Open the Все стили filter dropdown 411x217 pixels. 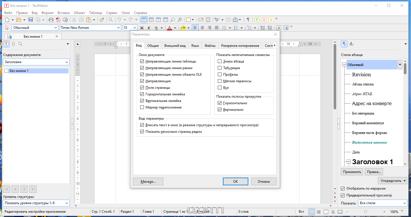click(x=404, y=203)
